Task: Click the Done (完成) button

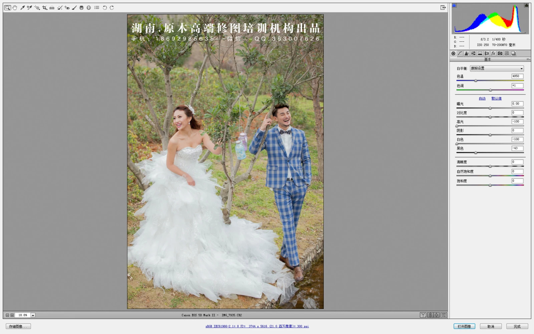Action: (x=517, y=326)
